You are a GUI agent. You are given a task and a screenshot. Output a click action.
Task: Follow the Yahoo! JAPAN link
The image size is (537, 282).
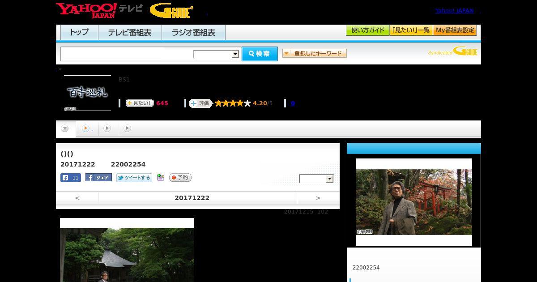(454, 11)
